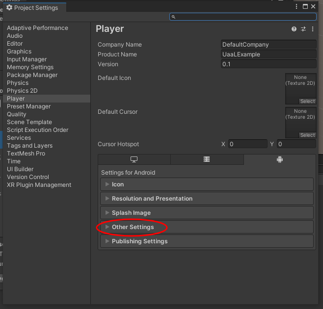
Task: Click Select under Default Icon texture
Action: [x=307, y=102]
